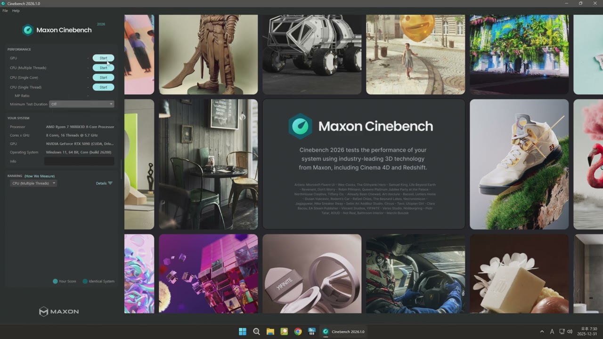The height and width of the screenshot is (339, 603).
Task: Click the '8 Cores, 16 Threads @ 5.7 GHz' value
Action: click(x=72, y=135)
